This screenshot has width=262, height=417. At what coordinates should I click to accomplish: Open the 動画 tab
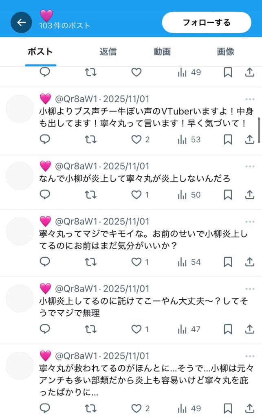(x=162, y=52)
